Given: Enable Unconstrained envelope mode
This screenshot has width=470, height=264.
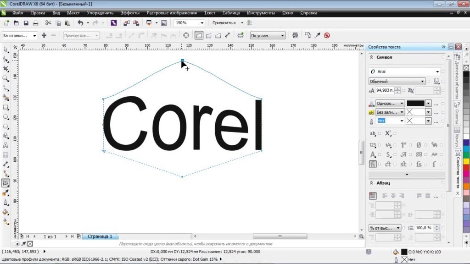Looking at the screenshot, I should pyautogui.click(x=228, y=35).
